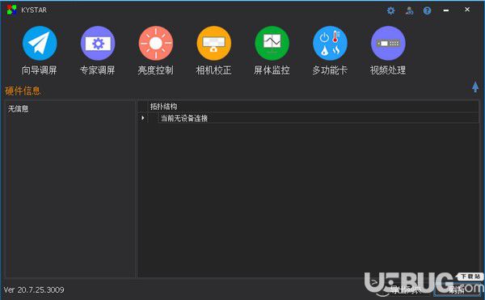Expand the 当前无设备连接 row arrow
Image resolution: width=485 pixels, height=300 pixels.
pos(142,118)
